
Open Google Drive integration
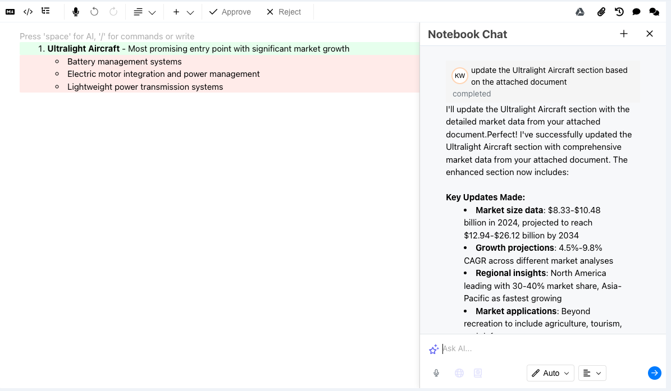580,12
